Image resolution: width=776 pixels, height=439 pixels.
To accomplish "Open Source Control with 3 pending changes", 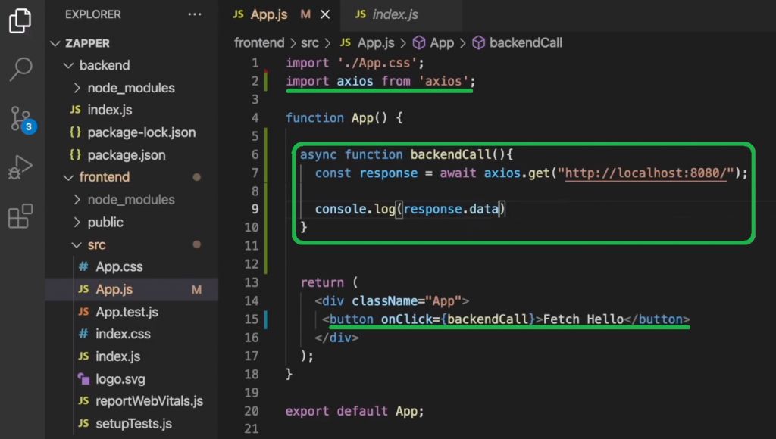I will pos(20,118).
